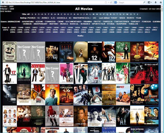Screen dimensions: 164x133
Task: Show movies added TODAY
Action: [x=114, y=18]
